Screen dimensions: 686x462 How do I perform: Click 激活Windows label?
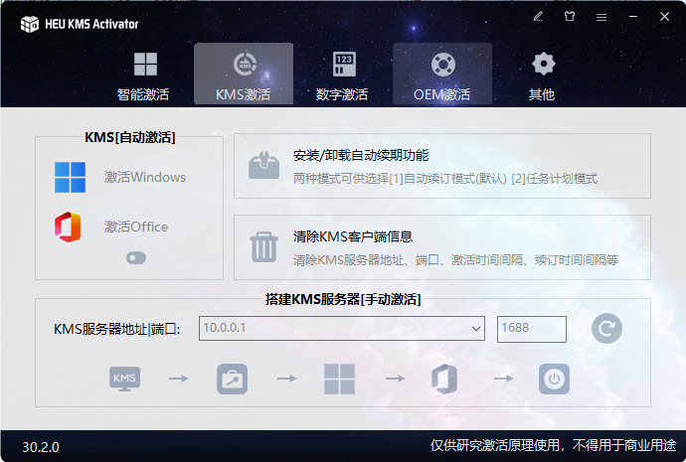tap(145, 177)
